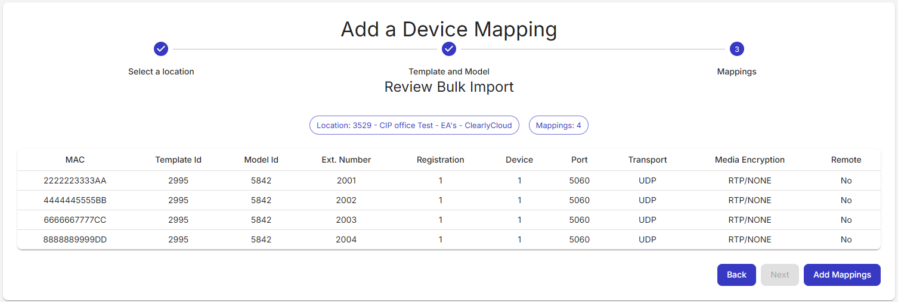Click Remote value No in 4444445555BB row
Viewport: 898px width, 302px height.
(846, 200)
